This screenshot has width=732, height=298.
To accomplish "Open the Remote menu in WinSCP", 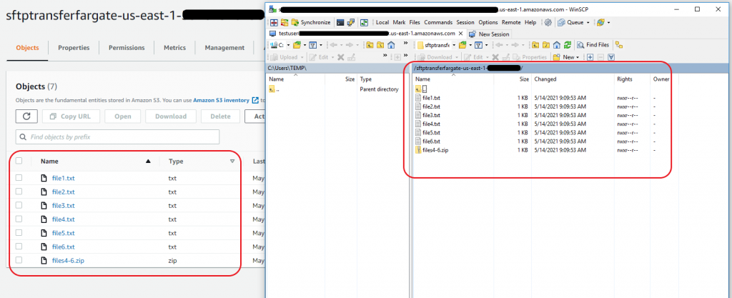I will click(x=511, y=22).
